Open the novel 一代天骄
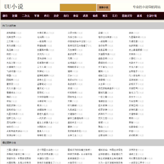This screenshot has height=164, width=164. tap(41, 118)
